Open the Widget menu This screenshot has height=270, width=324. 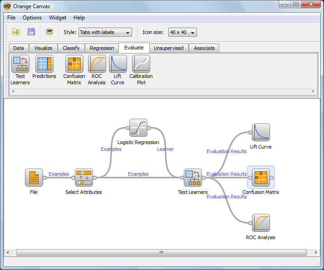(58, 18)
